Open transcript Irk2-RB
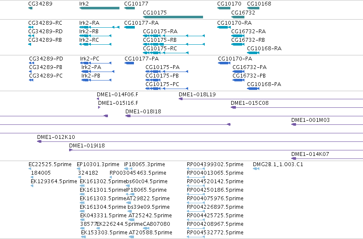The height and width of the screenshot is (239, 363). [x=89, y=32]
